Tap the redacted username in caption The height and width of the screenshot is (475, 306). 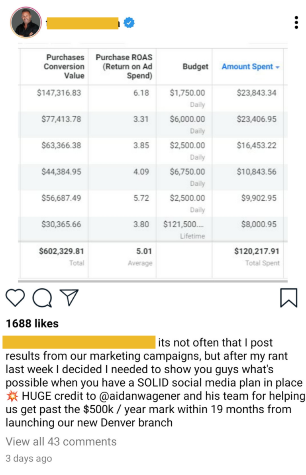79,342
